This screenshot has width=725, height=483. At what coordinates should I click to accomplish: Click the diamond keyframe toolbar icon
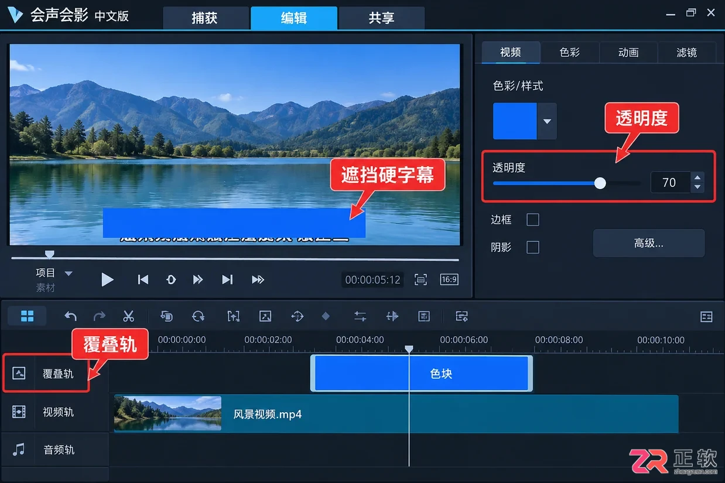(x=326, y=316)
